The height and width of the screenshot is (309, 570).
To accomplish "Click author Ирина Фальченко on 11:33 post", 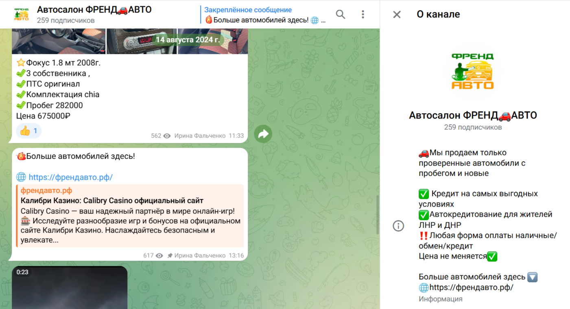I will [x=200, y=136].
